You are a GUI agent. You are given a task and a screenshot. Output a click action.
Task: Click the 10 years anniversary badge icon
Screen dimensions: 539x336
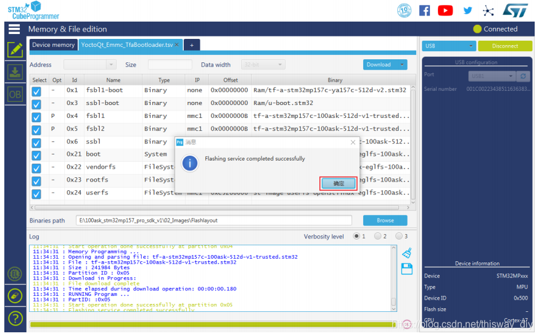[x=405, y=10]
